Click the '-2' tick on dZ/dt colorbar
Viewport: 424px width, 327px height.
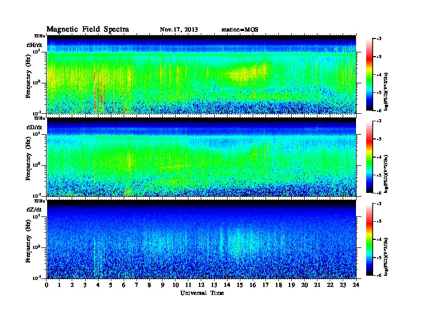[379, 204]
